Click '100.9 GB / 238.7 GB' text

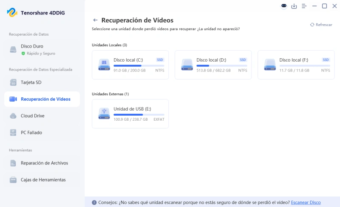[x=130, y=119]
